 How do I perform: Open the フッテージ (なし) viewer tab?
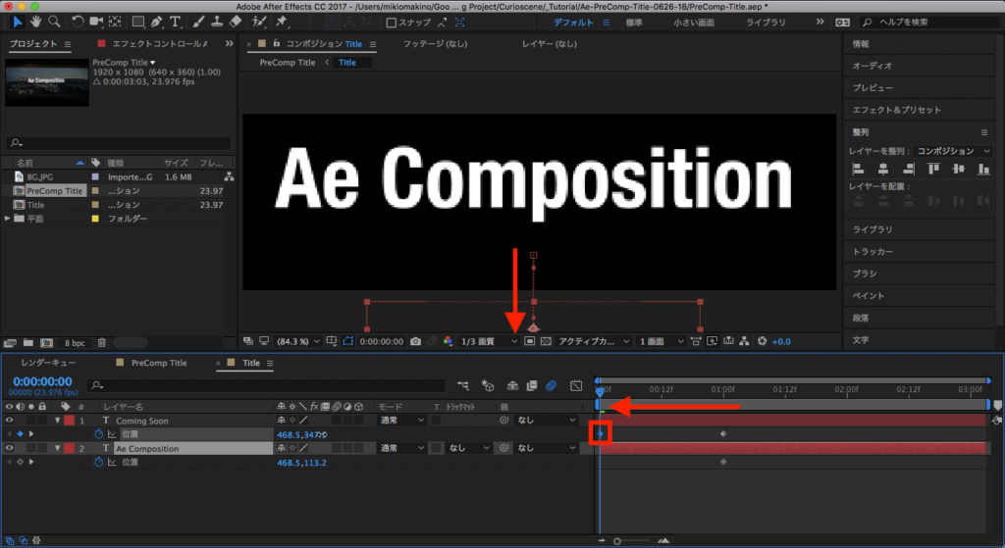point(435,43)
